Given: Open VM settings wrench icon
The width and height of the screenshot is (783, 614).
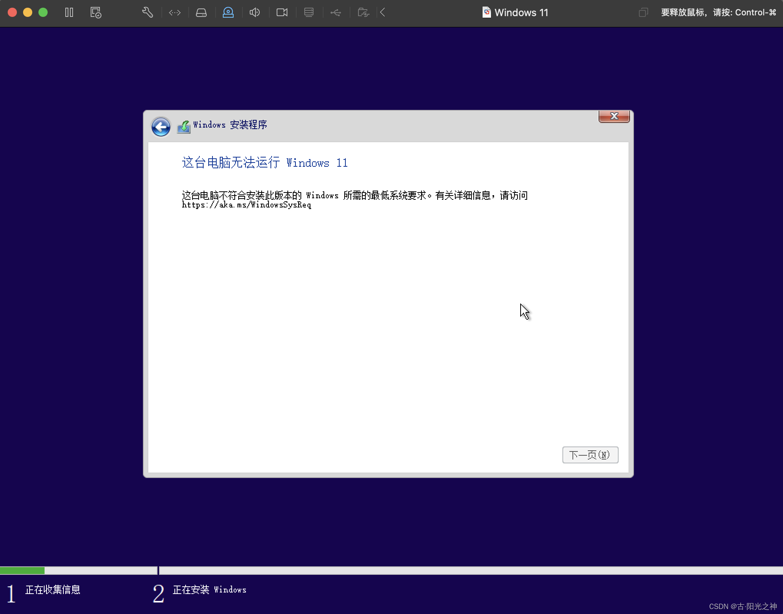Looking at the screenshot, I should [x=148, y=12].
